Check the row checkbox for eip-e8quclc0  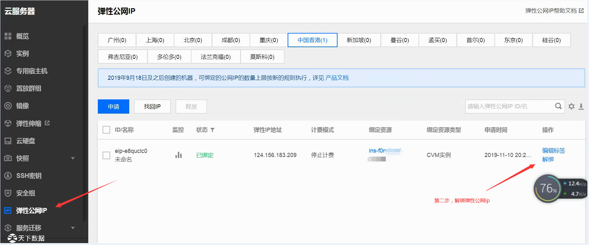[x=106, y=155]
